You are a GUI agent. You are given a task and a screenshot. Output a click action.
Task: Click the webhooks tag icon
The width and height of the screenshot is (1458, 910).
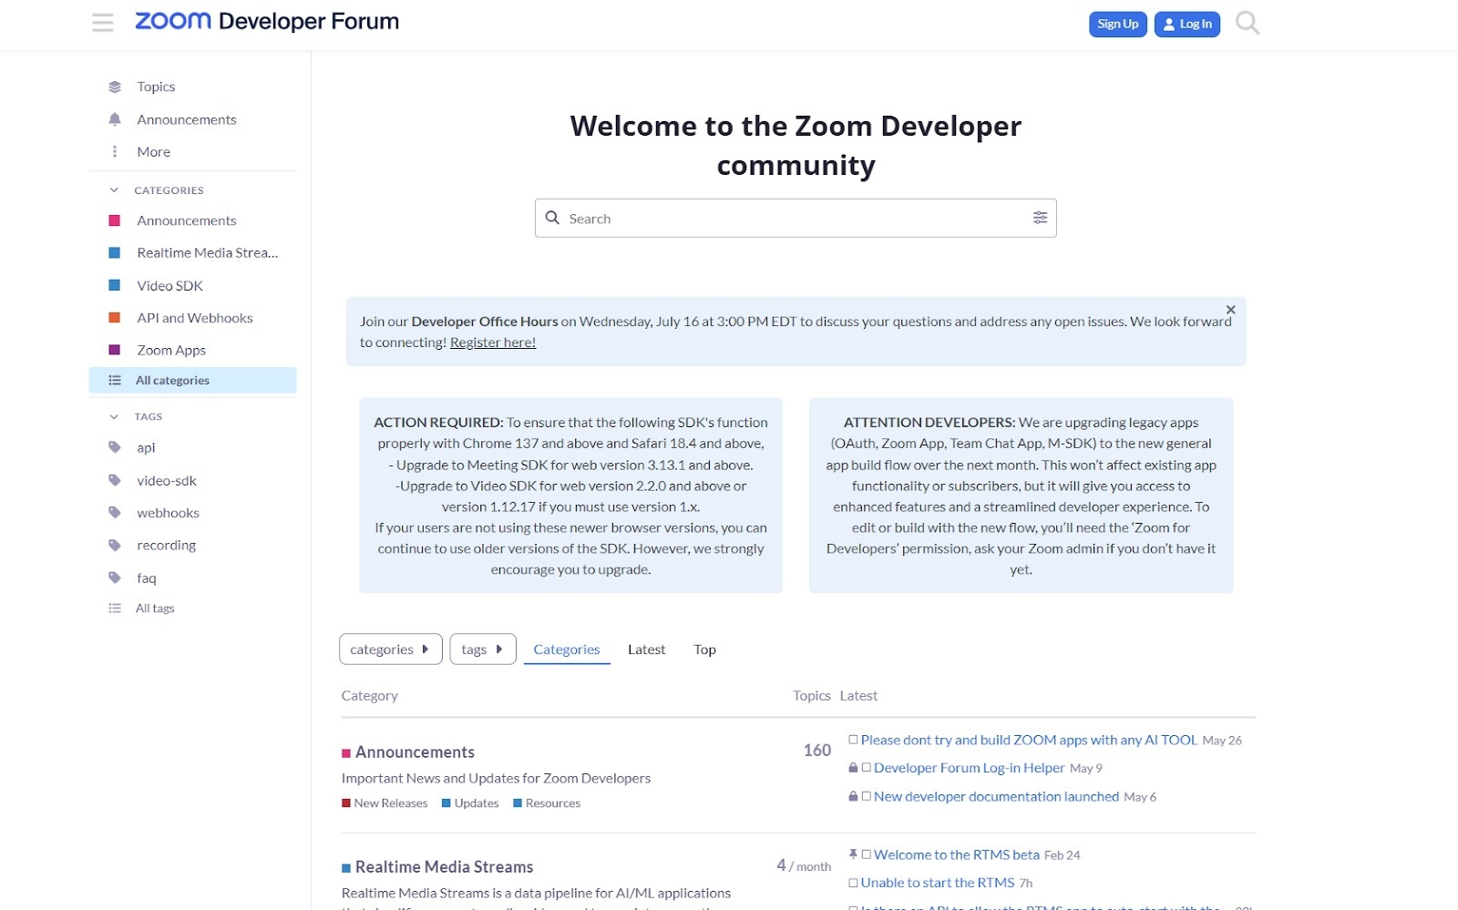click(x=115, y=513)
